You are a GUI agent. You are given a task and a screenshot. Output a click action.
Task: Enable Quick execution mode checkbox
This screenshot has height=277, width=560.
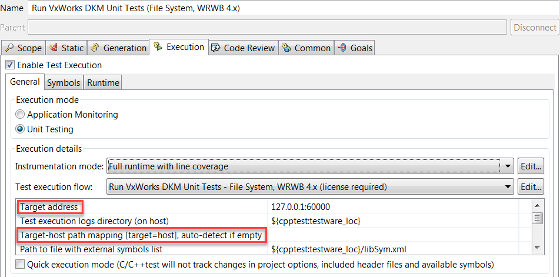[x=21, y=265]
